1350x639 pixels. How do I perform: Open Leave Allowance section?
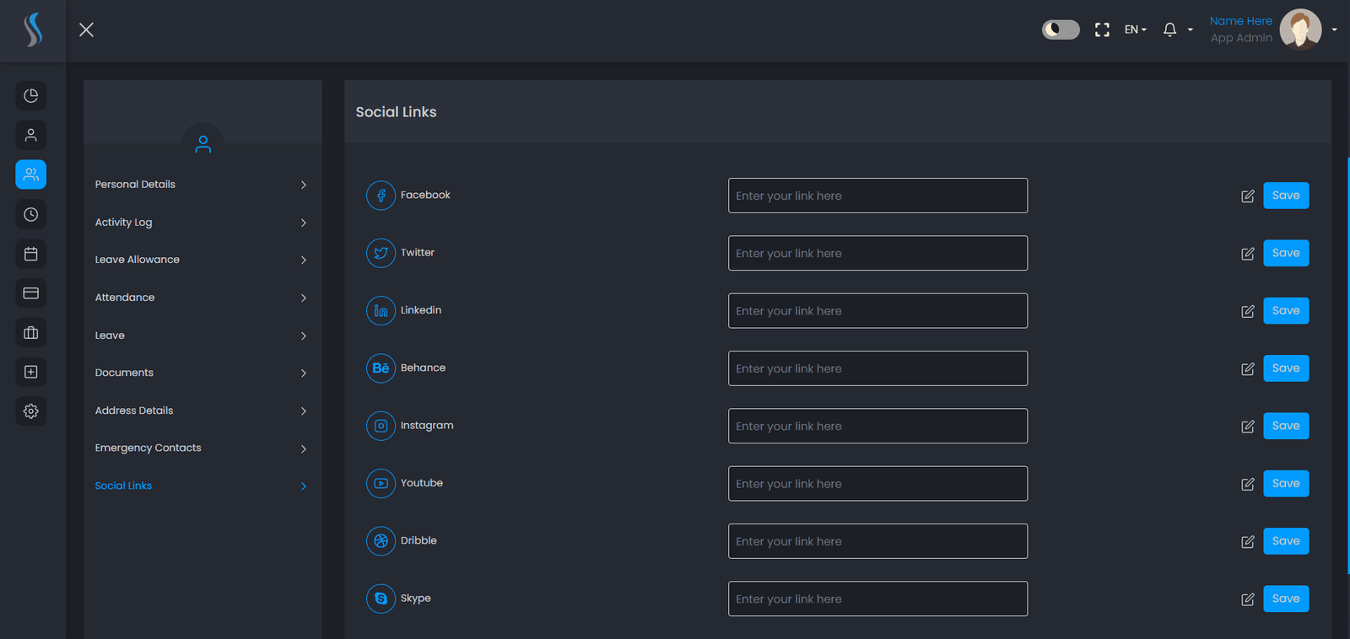[x=201, y=260]
